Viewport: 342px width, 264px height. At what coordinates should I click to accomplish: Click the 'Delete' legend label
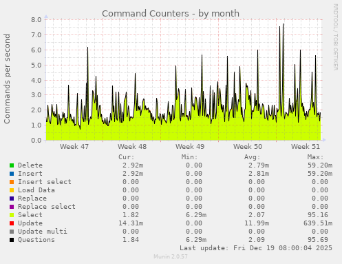coord(30,165)
